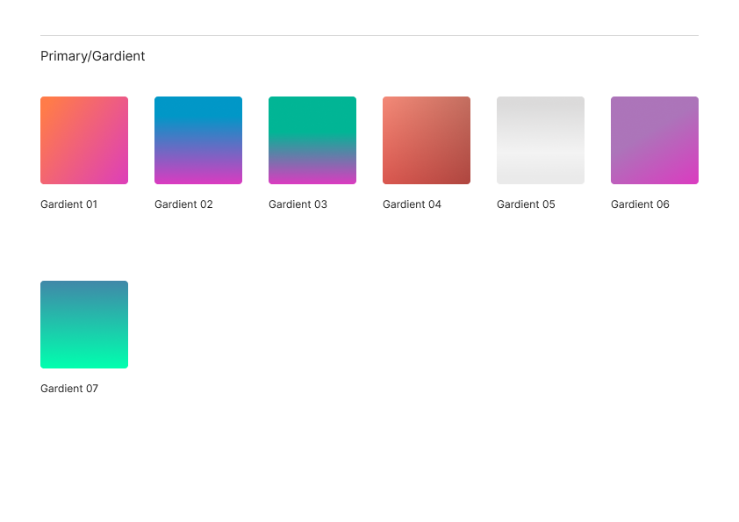Click the "Gardient 07" label text
The image size is (739, 522).
pyautogui.click(x=69, y=389)
